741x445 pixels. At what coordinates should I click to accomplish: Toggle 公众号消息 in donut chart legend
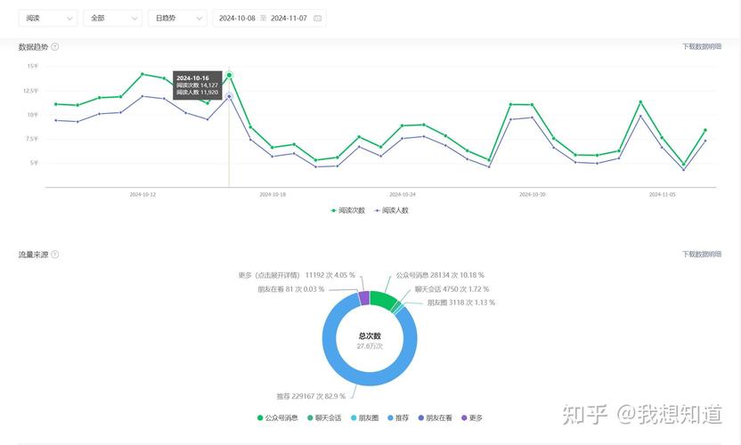tap(278, 417)
